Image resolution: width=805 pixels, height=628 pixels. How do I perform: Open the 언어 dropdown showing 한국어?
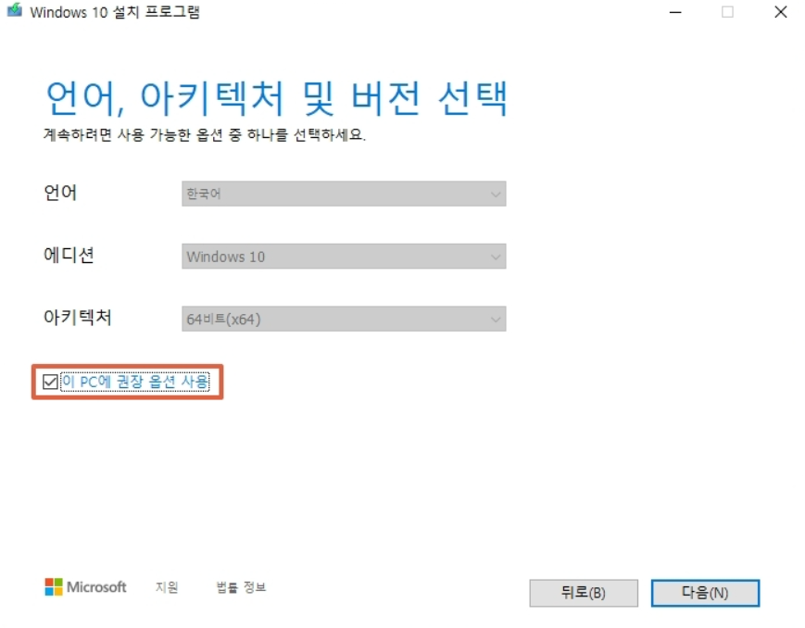point(344,194)
